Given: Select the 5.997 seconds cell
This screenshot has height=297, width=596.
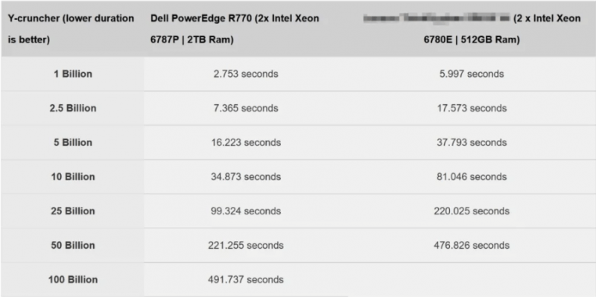Looking at the screenshot, I should [x=472, y=74].
